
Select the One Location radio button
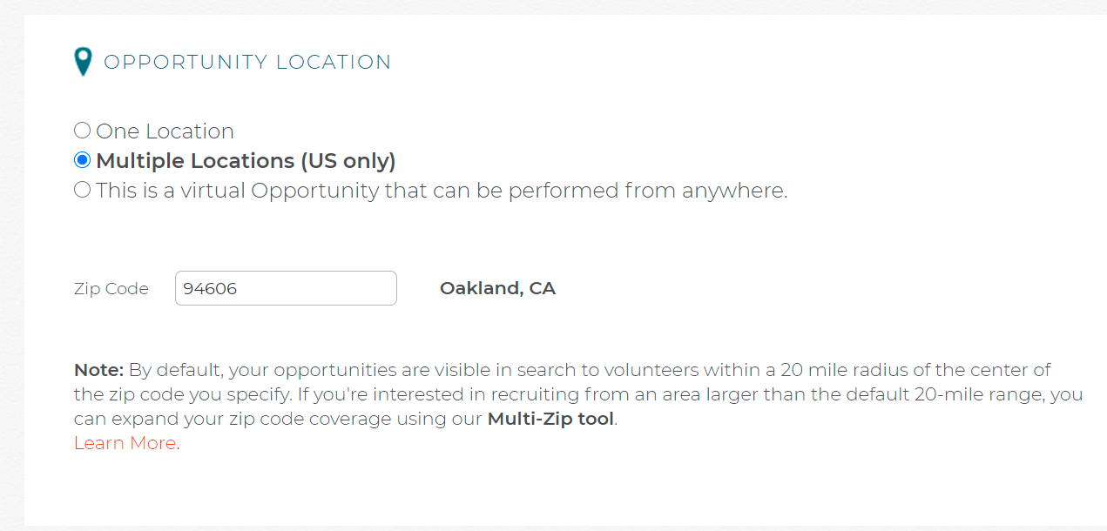tap(82, 131)
